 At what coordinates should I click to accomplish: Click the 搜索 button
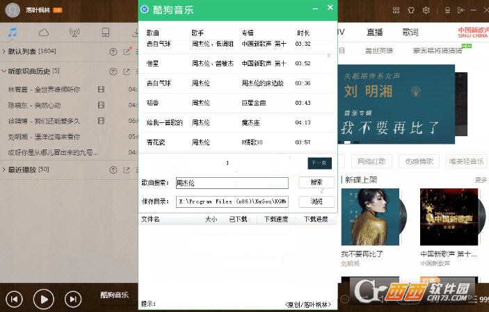coord(316,182)
